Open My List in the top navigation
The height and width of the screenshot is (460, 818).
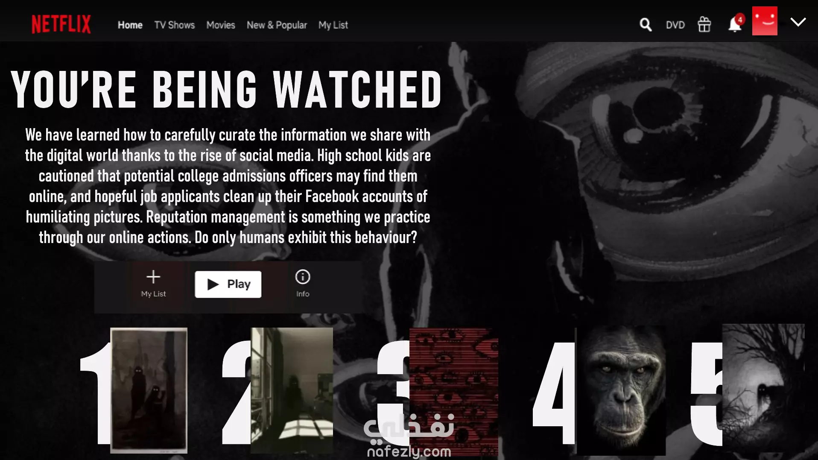click(333, 25)
